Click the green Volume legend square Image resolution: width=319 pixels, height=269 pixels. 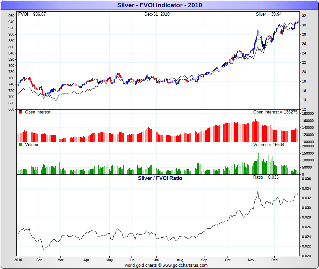tap(20, 144)
